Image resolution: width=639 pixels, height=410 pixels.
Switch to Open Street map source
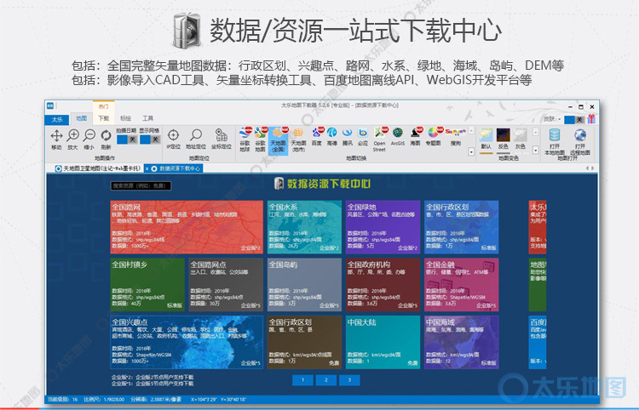click(x=379, y=140)
